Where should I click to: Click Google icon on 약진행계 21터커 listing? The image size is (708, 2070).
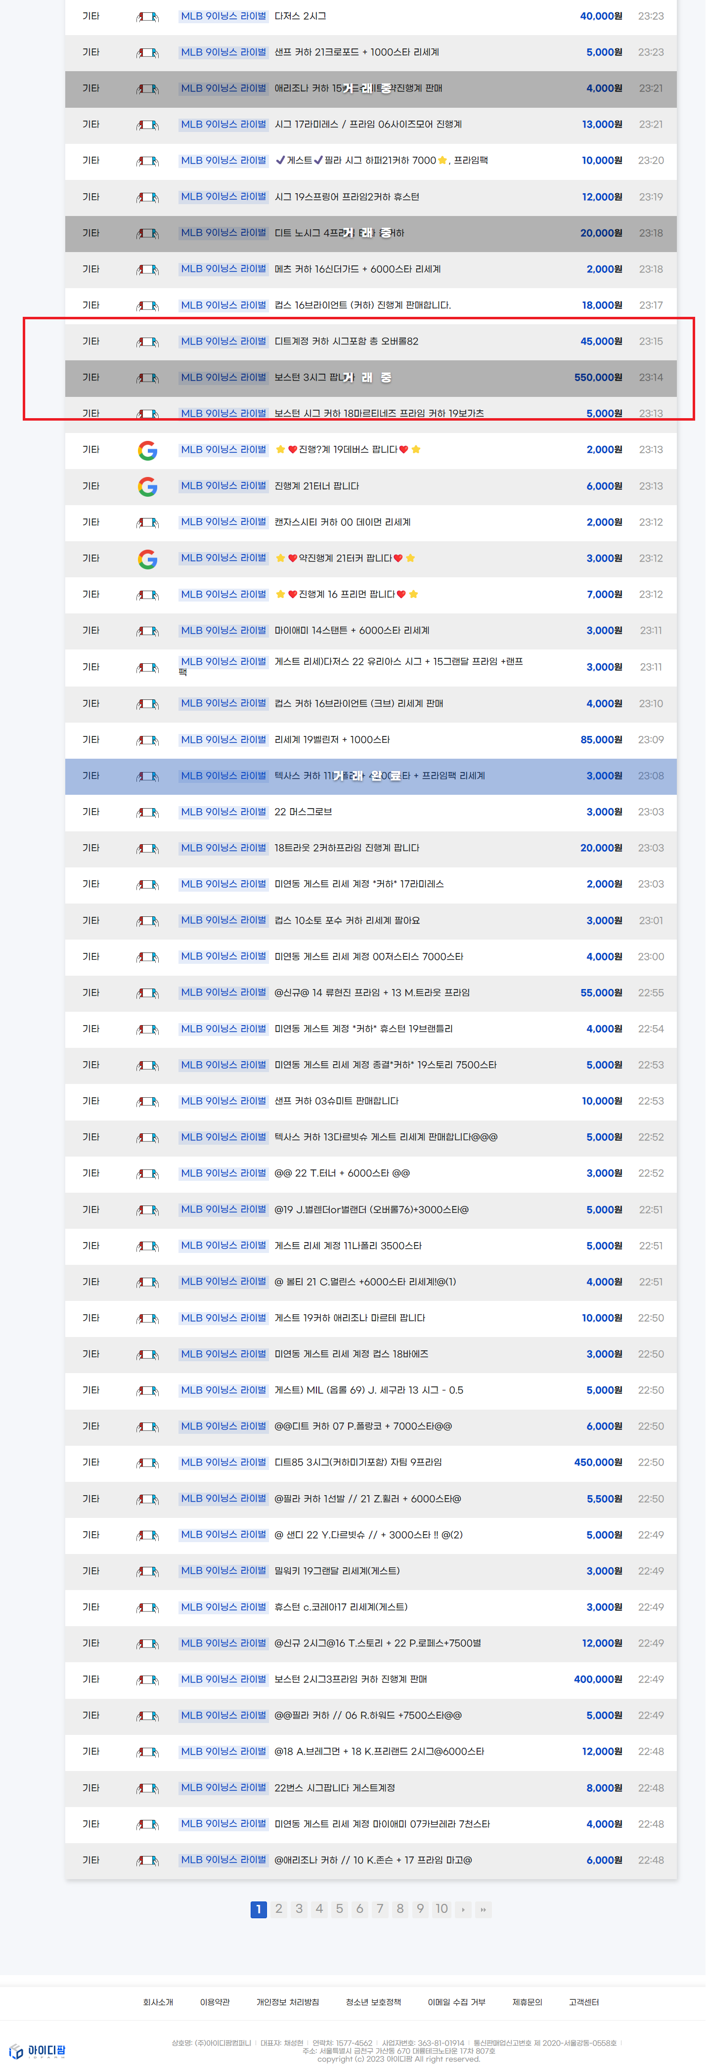(x=147, y=559)
